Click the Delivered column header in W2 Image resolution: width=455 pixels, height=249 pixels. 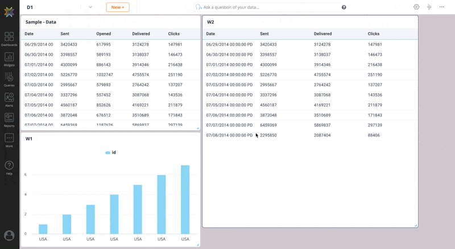click(322, 34)
